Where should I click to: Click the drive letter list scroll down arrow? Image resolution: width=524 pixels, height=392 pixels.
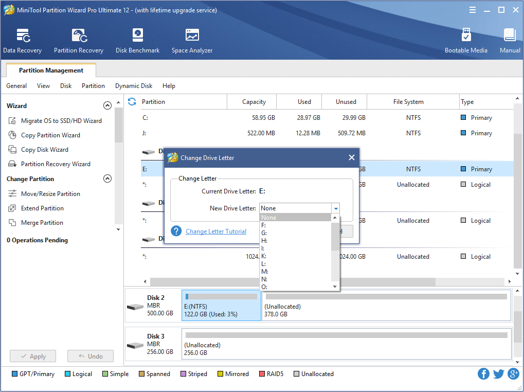coord(335,287)
